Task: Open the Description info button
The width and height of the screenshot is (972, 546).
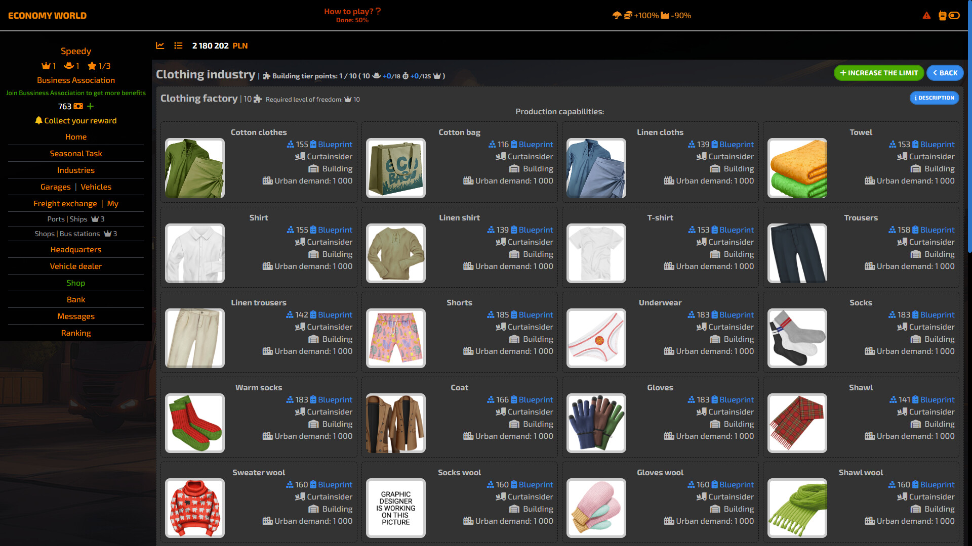Action: tap(934, 98)
